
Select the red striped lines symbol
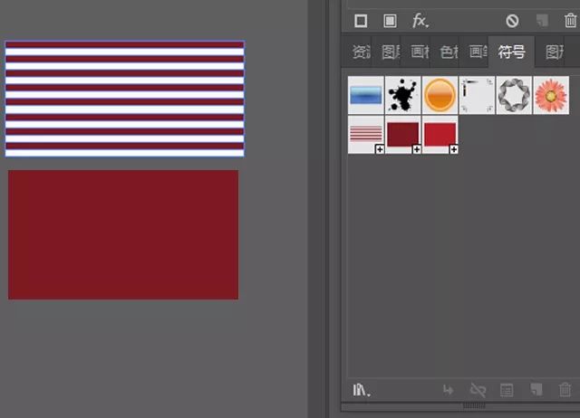[366, 134]
